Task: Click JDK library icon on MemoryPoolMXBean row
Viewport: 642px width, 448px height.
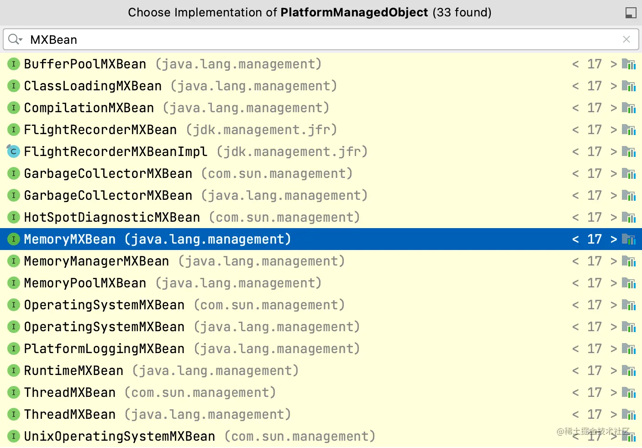Action: point(629,283)
